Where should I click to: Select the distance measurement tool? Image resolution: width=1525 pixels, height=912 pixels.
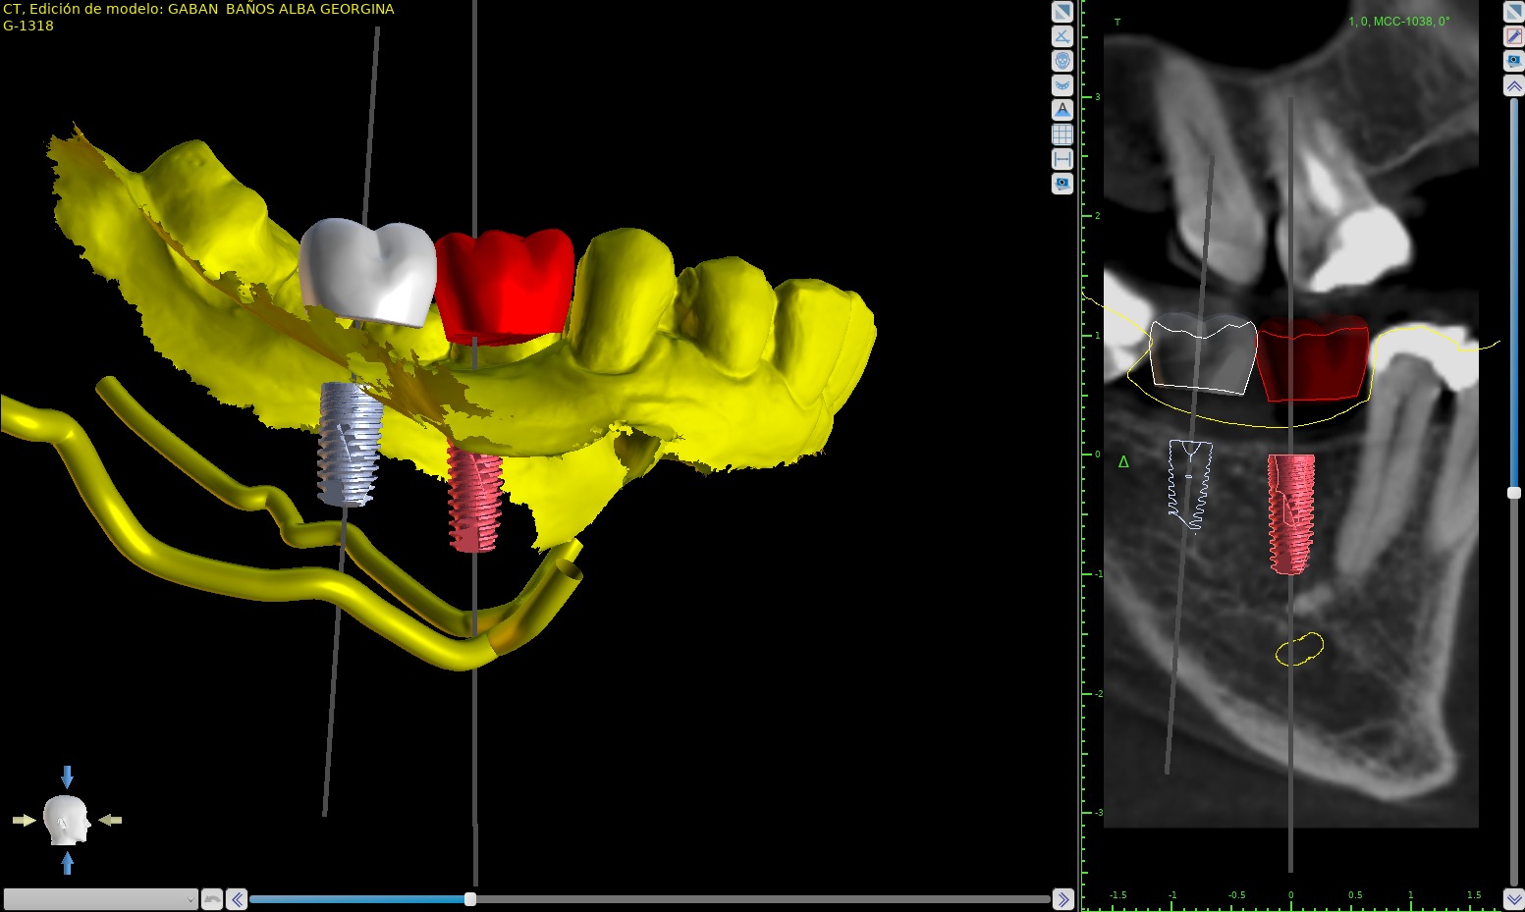click(1062, 158)
